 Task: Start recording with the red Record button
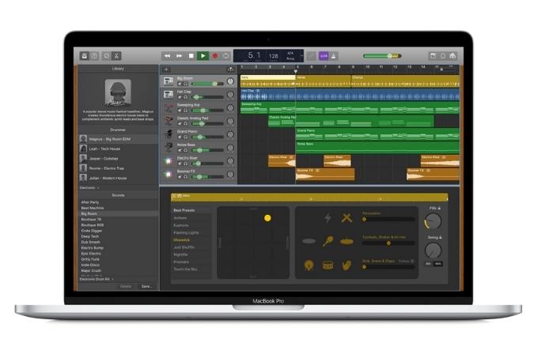[x=215, y=56]
